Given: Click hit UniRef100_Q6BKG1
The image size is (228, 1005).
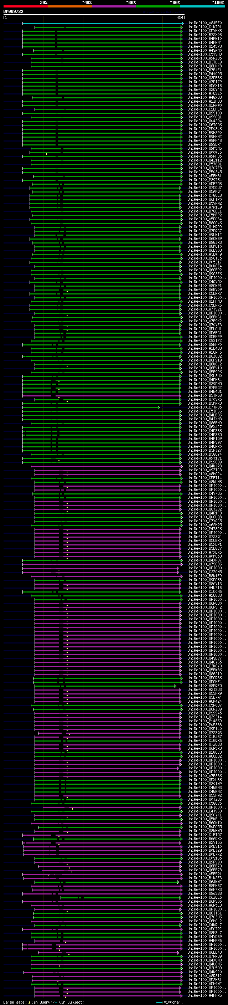Looking at the screenshot, I should click(204, 317).
